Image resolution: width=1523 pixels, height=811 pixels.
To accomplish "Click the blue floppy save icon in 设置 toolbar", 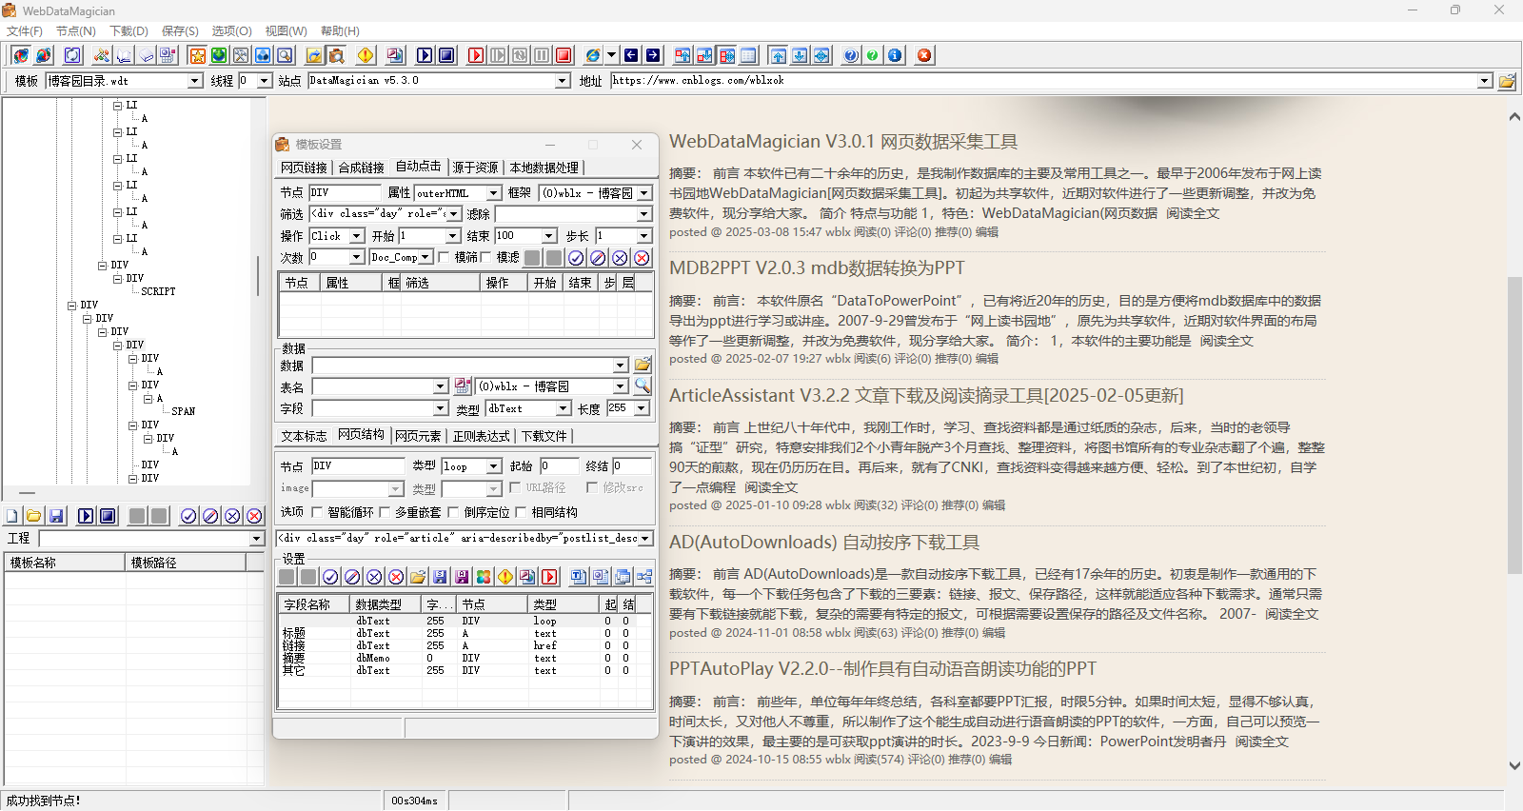I will point(440,577).
